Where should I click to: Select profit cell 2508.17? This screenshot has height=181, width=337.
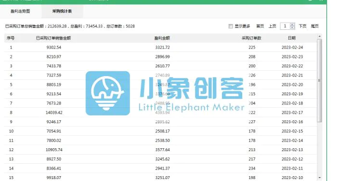163,131
